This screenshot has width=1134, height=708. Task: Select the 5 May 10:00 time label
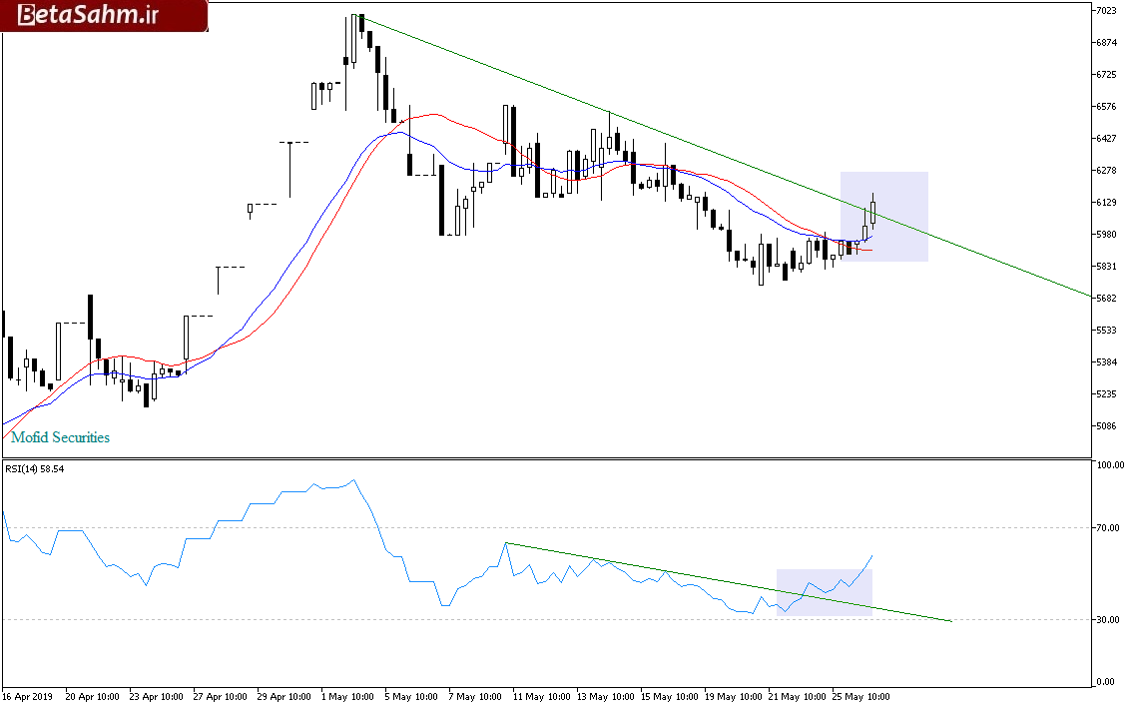click(411, 696)
